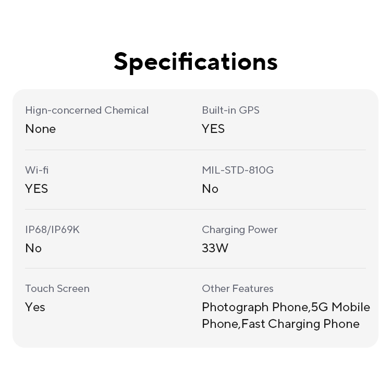The height and width of the screenshot is (391, 391).
Task: Click the YES value under Built-in GPS
Action: click(213, 129)
